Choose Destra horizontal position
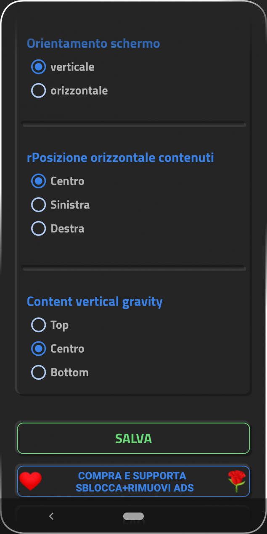 pos(58,228)
